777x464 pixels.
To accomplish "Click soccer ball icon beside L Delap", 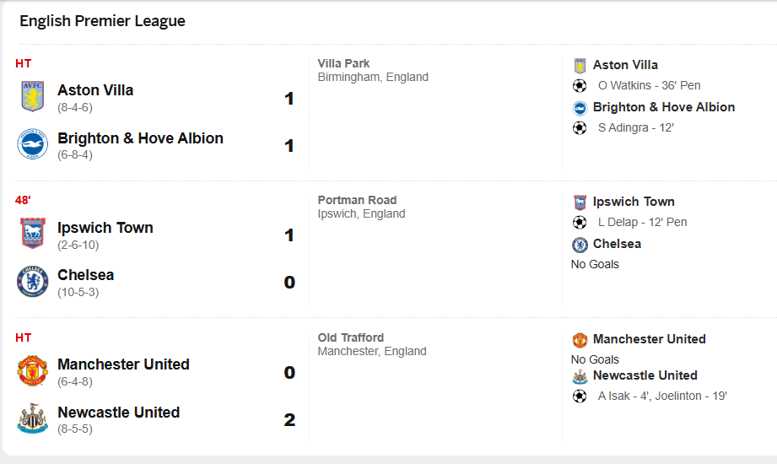I will click(x=580, y=223).
